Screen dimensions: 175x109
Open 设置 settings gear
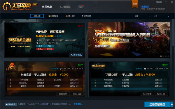tap(157, 2)
